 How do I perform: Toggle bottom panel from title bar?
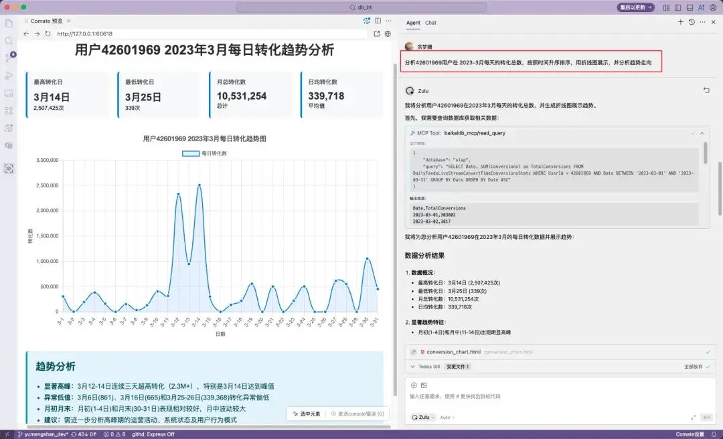690,7
